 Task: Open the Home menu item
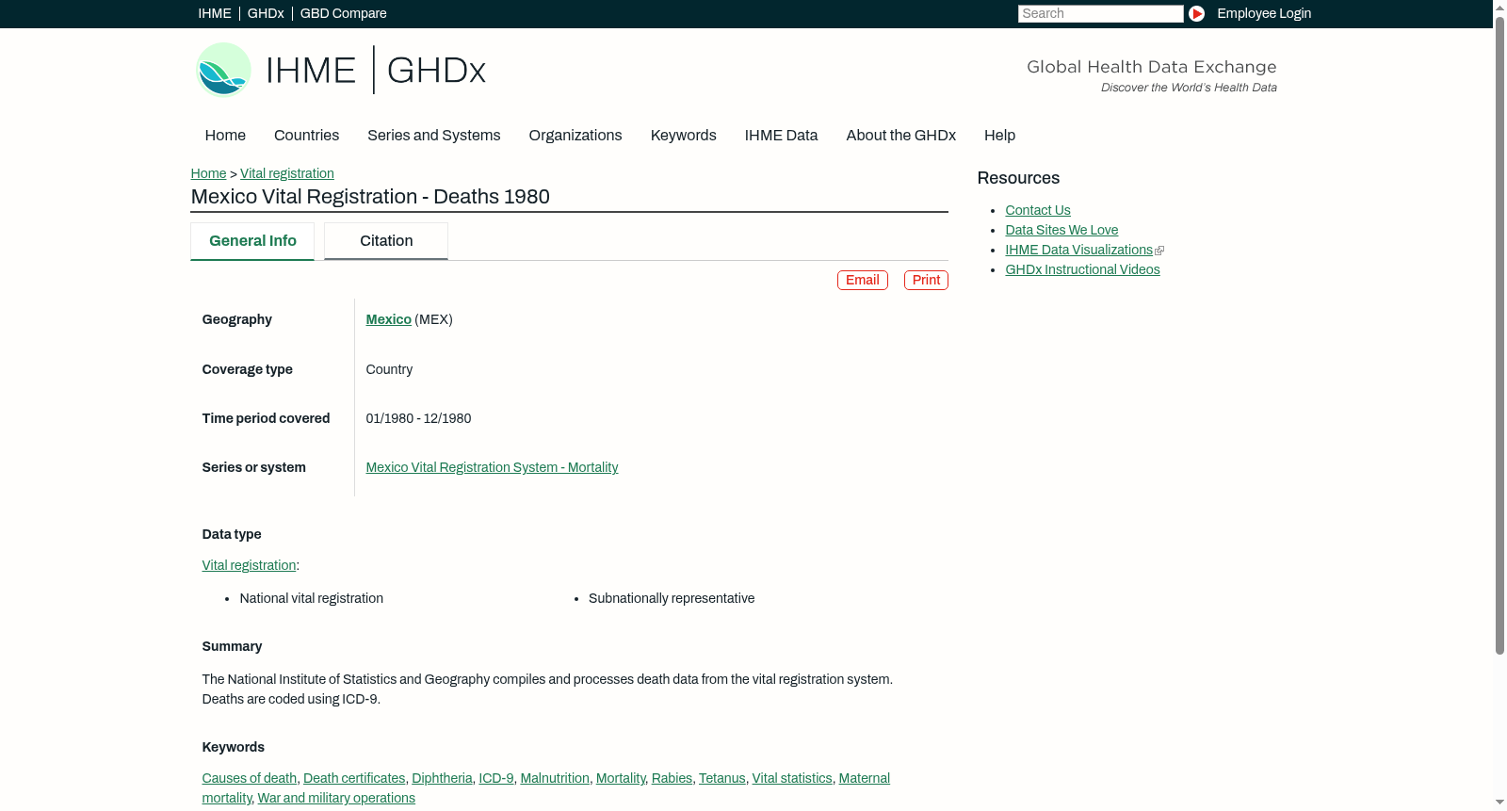click(x=225, y=136)
